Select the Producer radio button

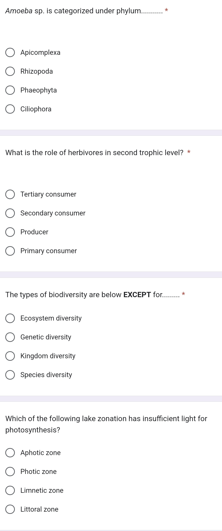coord(10,232)
